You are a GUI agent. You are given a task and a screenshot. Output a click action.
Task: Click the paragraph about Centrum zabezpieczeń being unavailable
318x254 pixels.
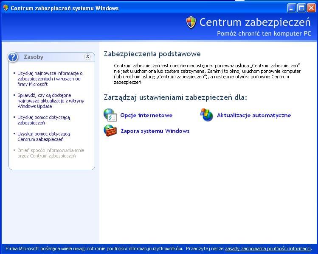coord(207,74)
